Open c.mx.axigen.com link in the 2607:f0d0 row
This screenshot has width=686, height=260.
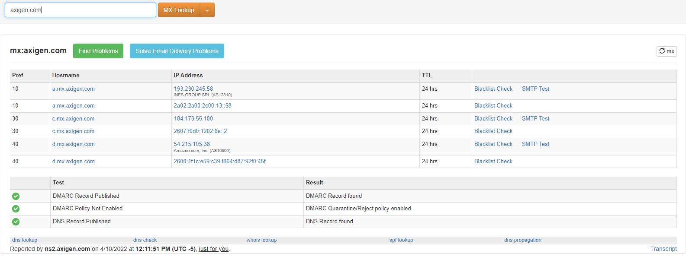point(74,131)
